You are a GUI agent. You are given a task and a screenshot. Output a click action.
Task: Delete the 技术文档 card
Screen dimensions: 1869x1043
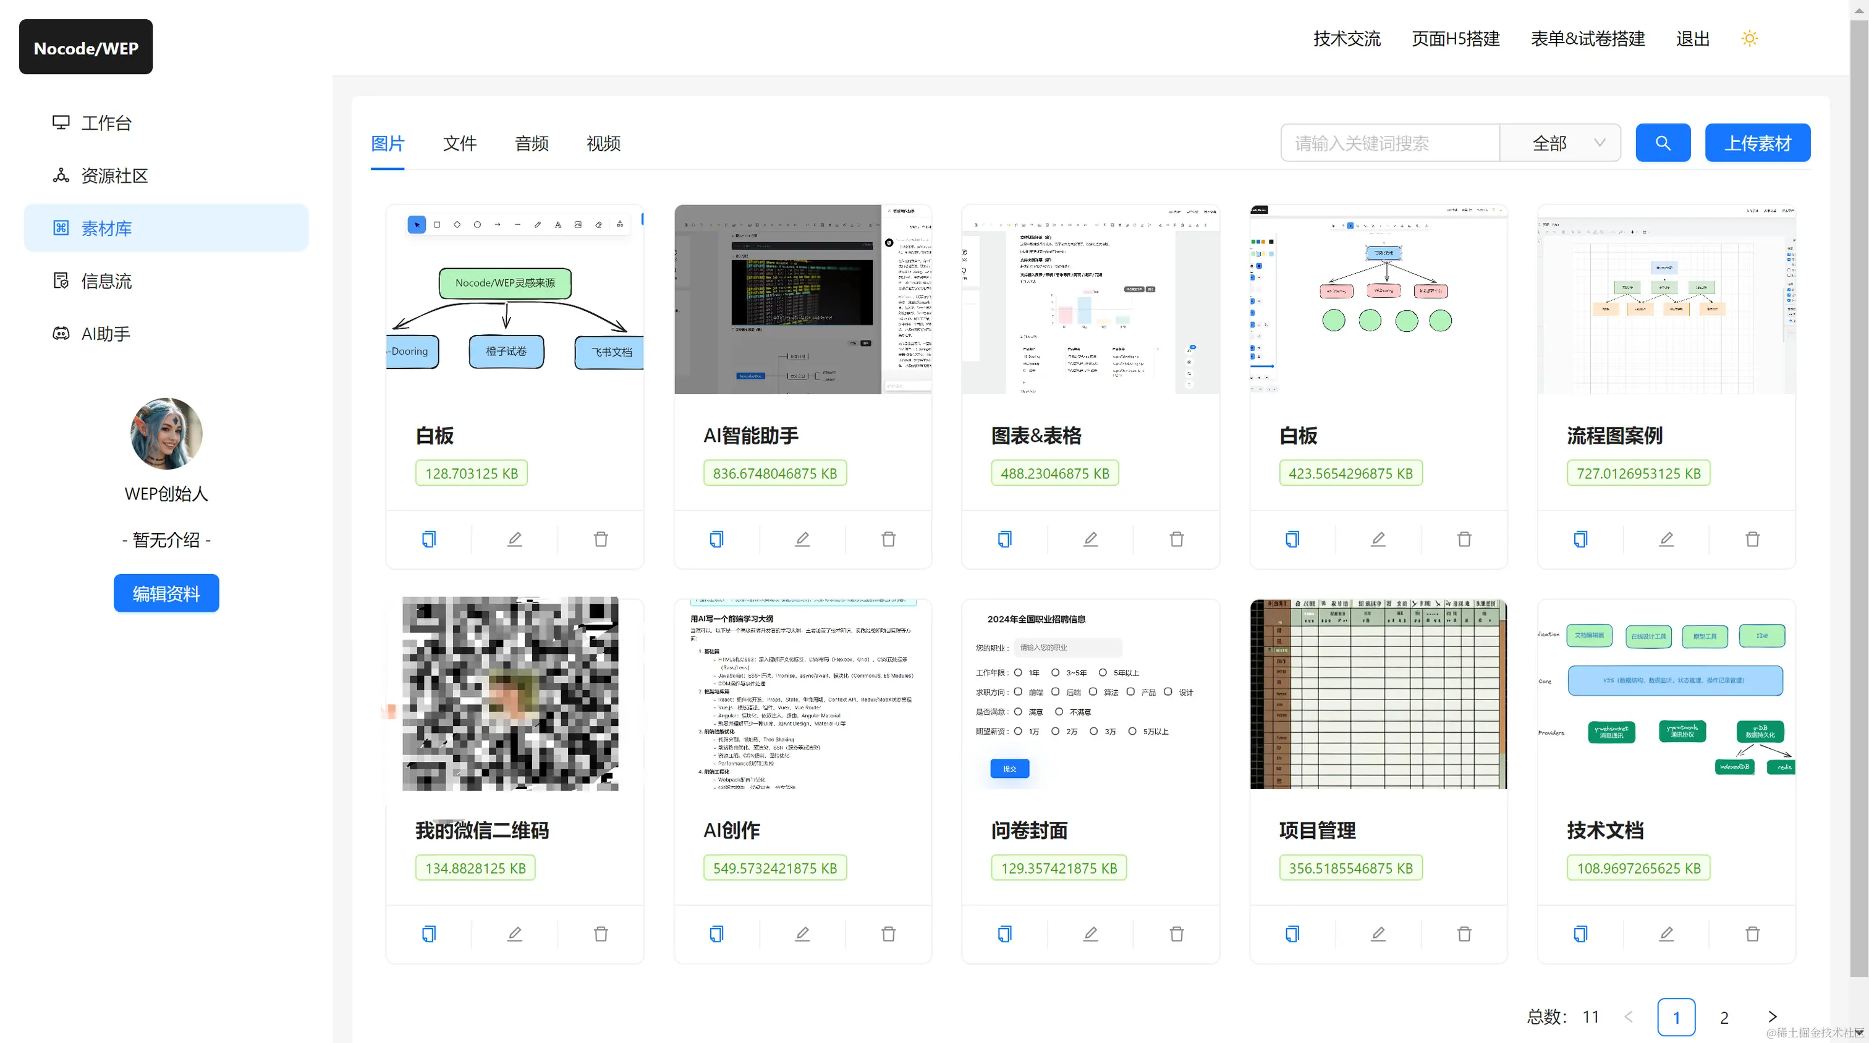point(1753,934)
